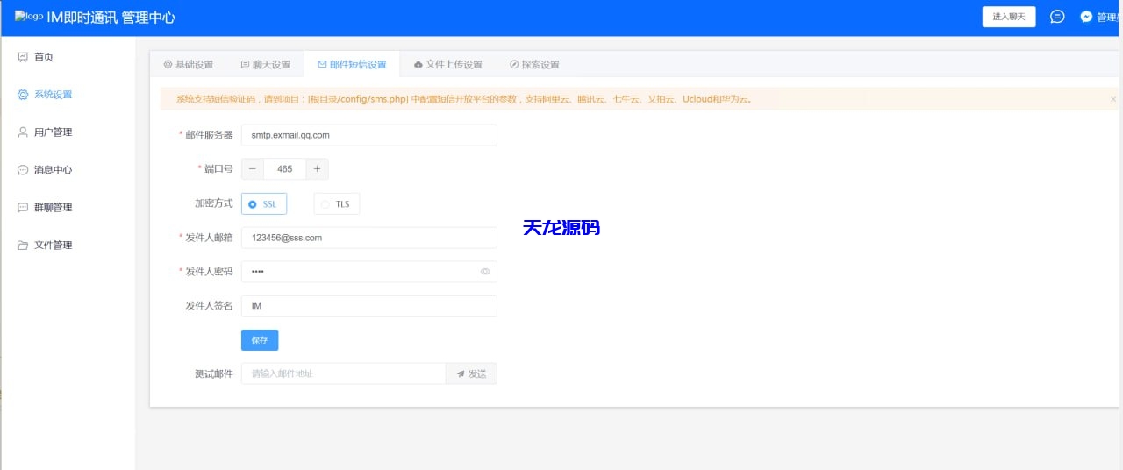The height and width of the screenshot is (470, 1123).
Task: Click the 发件人签名 input field
Action: tap(368, 306)
